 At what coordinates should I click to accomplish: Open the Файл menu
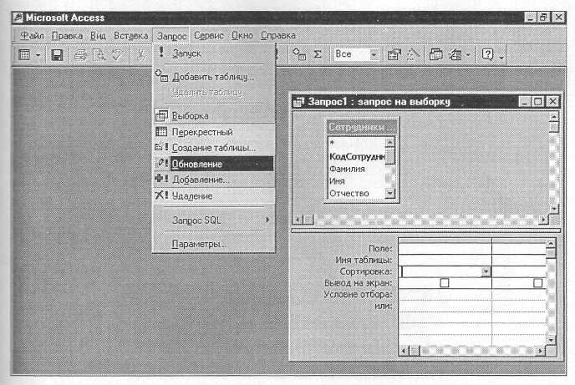coord(32,36)
